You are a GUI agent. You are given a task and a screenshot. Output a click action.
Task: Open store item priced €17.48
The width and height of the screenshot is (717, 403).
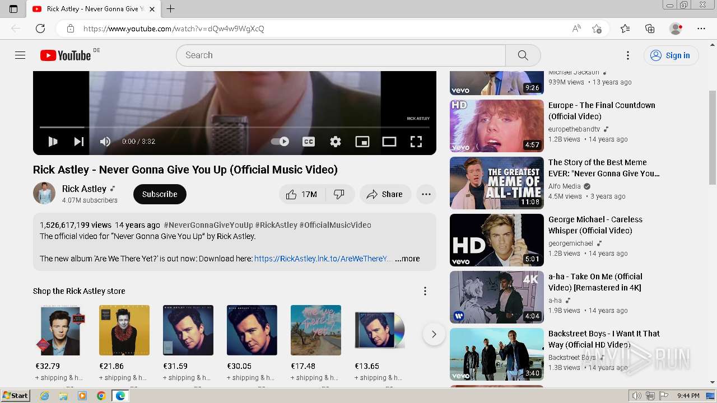coord(316,330)
